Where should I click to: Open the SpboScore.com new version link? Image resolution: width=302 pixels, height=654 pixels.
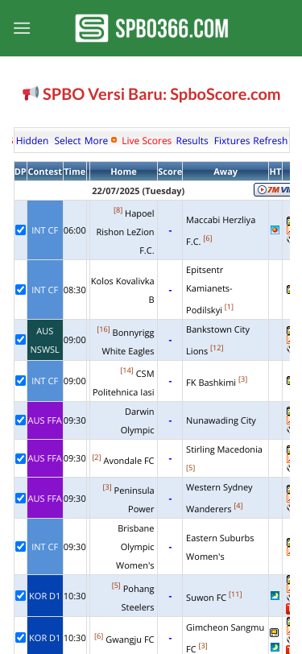coord(161,94)
